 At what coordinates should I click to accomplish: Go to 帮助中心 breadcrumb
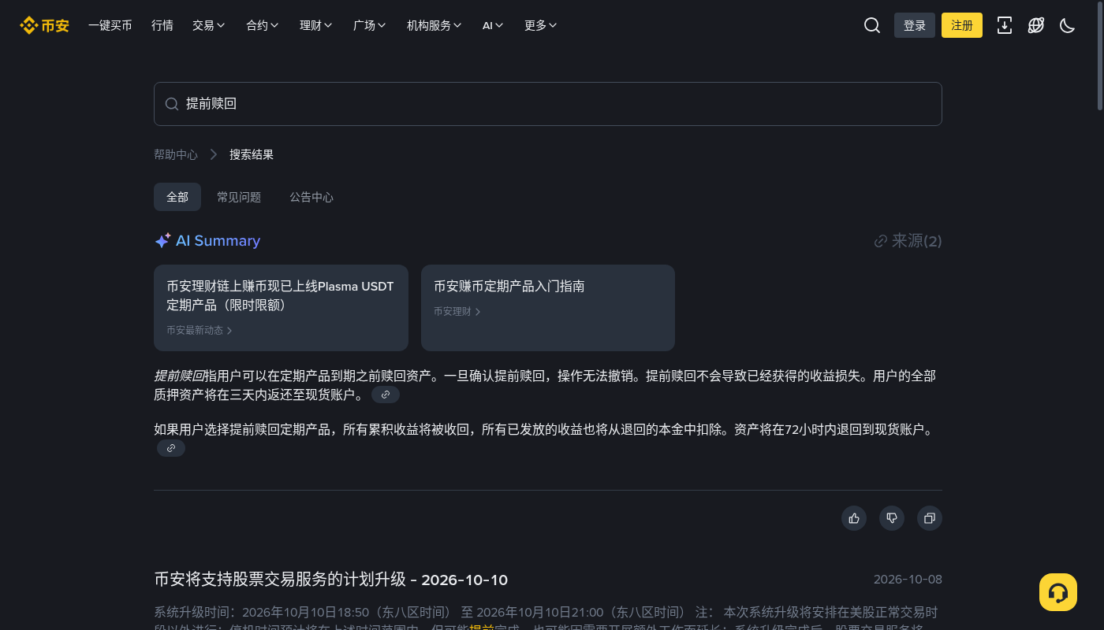pyautogui.click(x=176, y=154)
